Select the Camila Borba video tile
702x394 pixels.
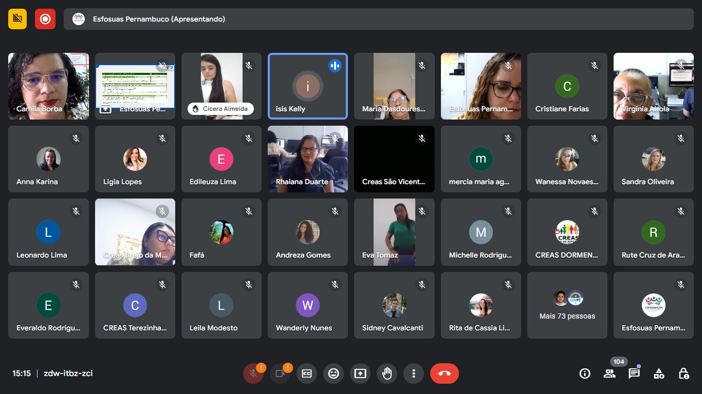tap(48, 86)
